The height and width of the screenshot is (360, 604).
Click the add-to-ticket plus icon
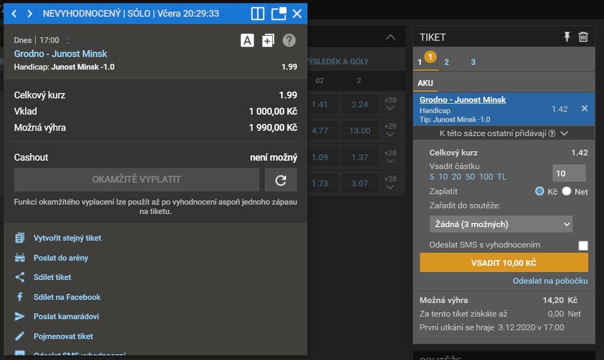click(268, 40)
